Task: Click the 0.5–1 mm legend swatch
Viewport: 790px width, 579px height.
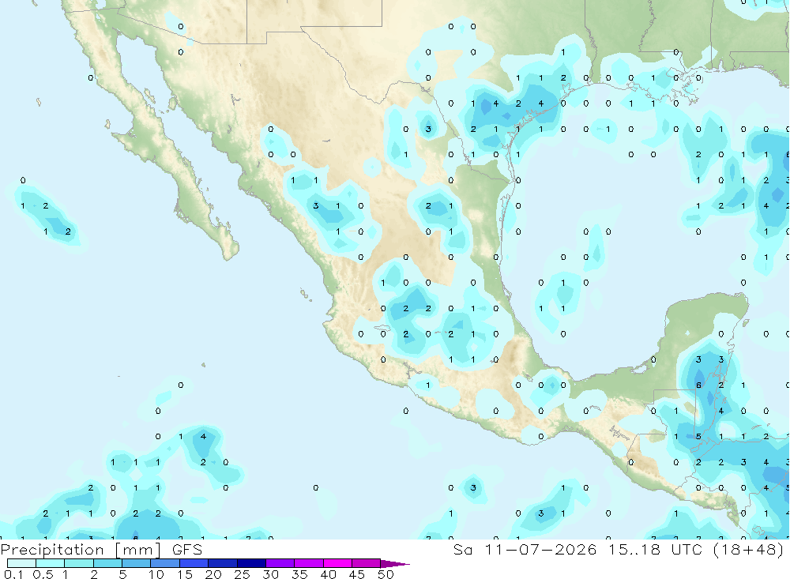Action: coord(50,563)
